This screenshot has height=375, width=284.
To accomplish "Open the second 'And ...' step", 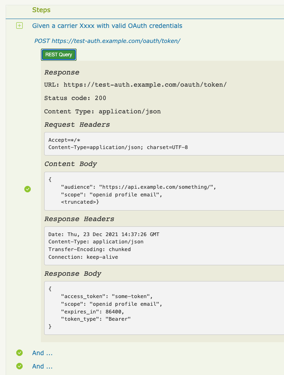I will coord(42,366).
